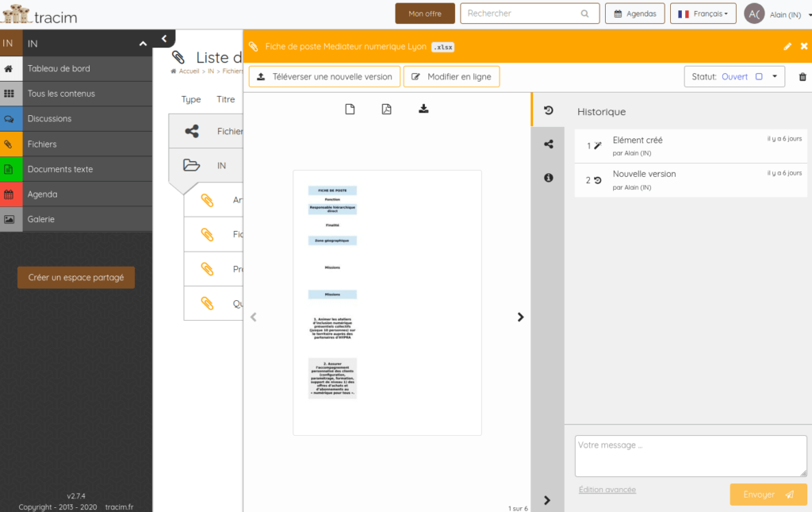Switch to the history timeline icon

548,110
